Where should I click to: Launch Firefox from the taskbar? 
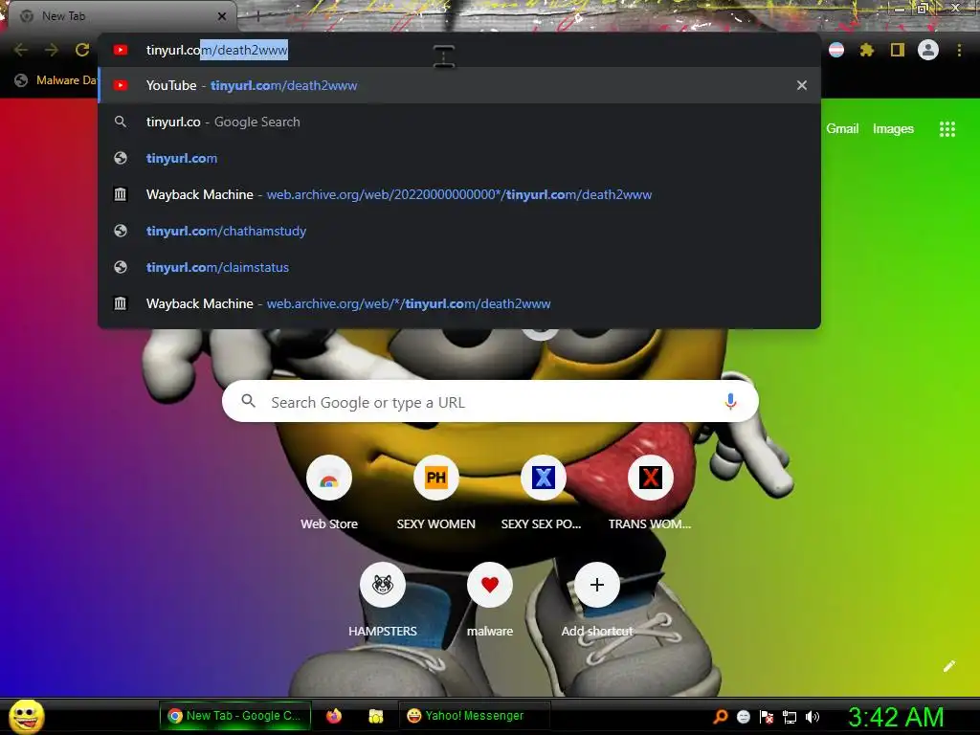pos(334,716)
